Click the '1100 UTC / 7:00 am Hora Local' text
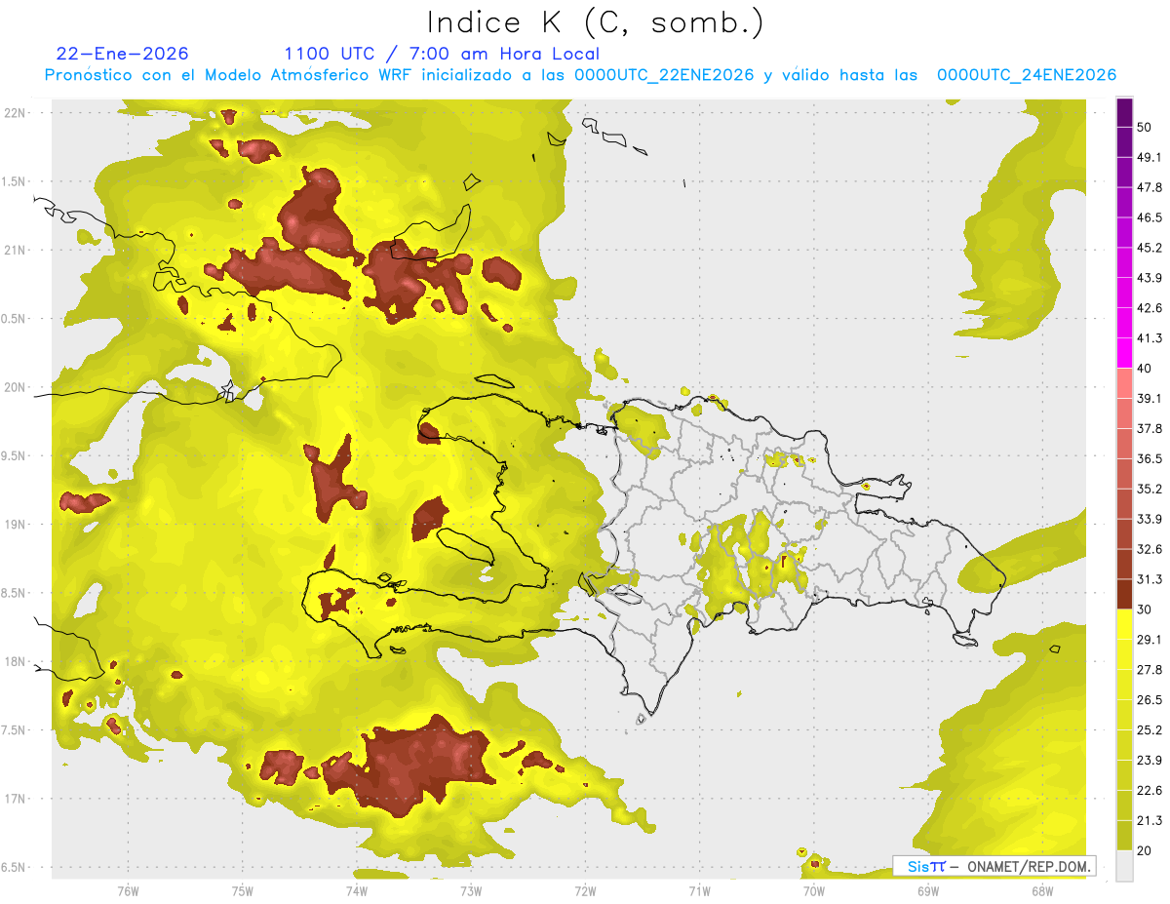Screen dimensions: 1170x904 442,54
